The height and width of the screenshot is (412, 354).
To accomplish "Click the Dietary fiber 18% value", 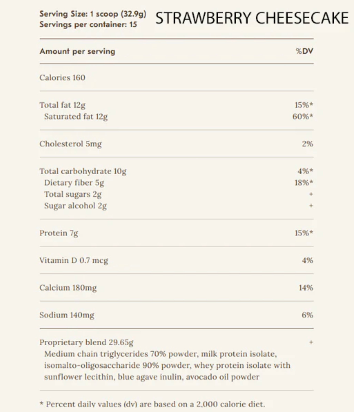I will [304, 183].
